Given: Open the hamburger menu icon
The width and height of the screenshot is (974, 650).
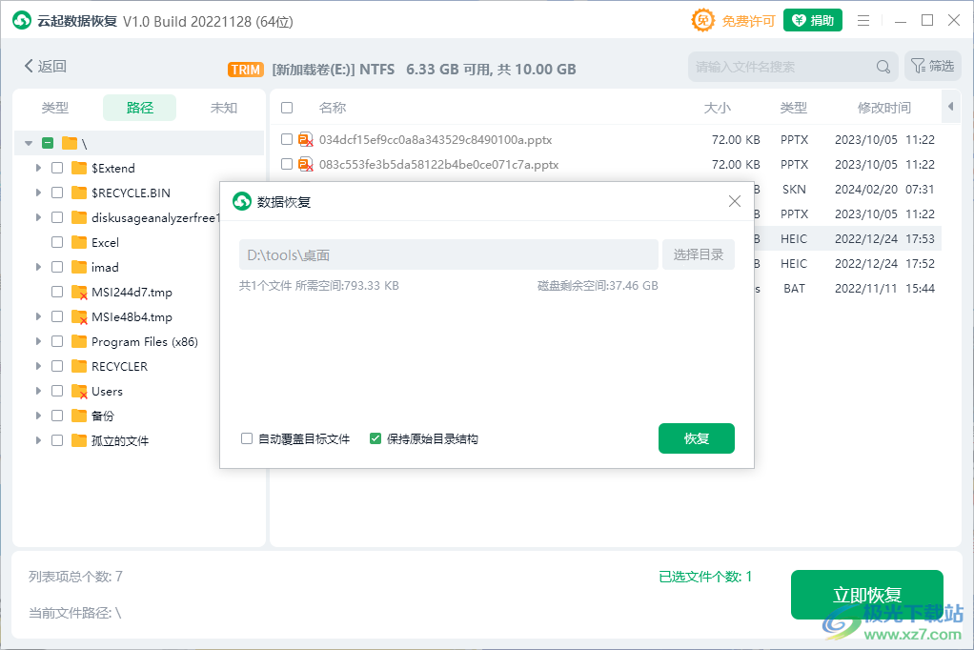Looking at the screenshot, I should [x=863, y=19].
